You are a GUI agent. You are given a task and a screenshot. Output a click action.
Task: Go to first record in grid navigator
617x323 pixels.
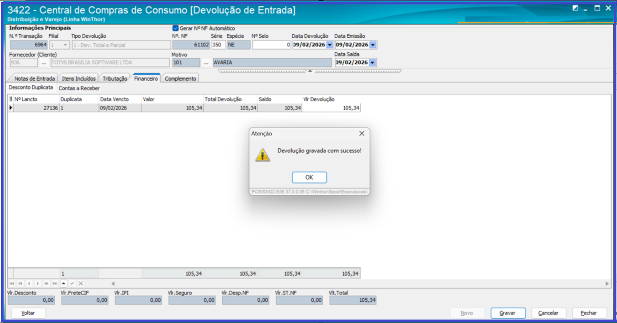pyautogui.click(x=12, y=283)
